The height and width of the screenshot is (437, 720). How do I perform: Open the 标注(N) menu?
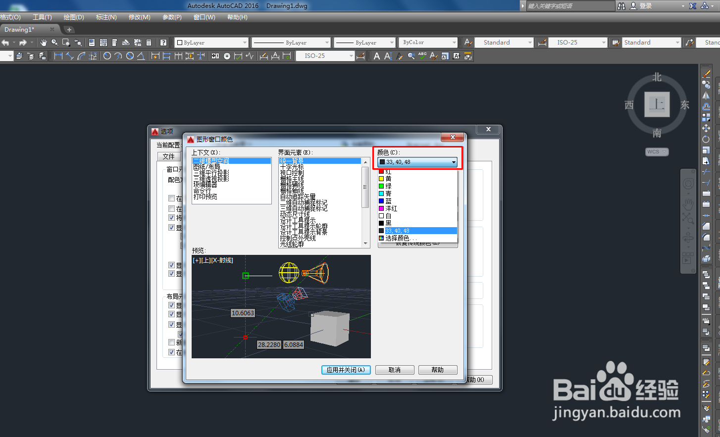tap(106, 17)
